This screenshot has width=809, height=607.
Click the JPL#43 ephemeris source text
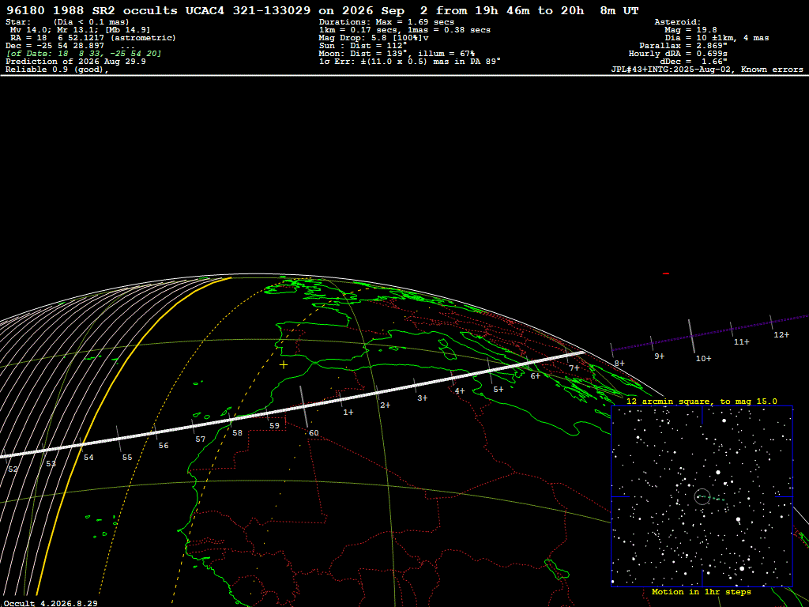tap(707, 70)
